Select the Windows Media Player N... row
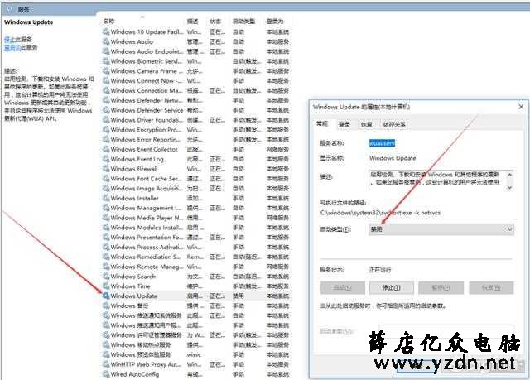530x380 pixels. point(195,218)
